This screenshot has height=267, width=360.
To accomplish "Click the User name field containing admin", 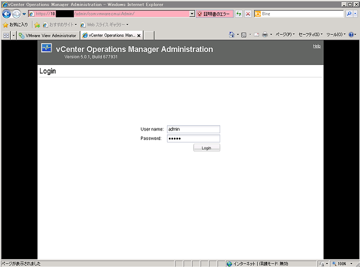I will coord(193,129).
